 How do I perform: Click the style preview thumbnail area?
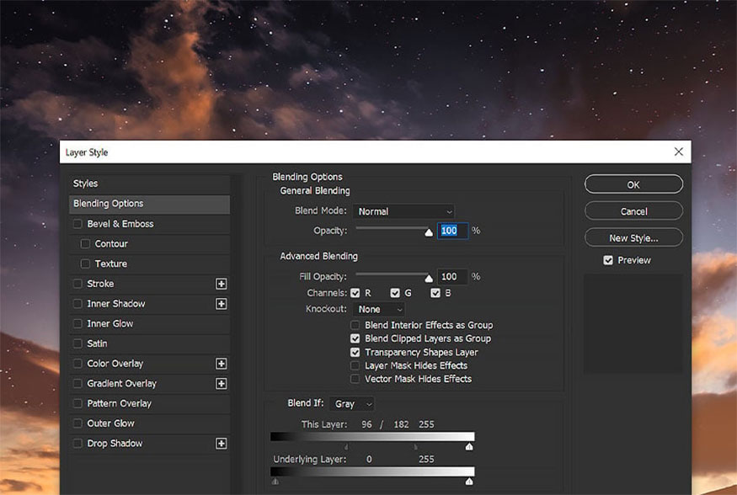click(633, 324)
